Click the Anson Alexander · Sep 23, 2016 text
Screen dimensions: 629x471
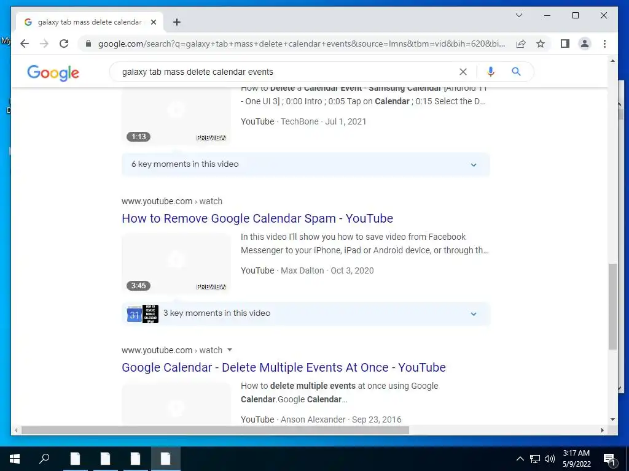coord(341,419)
